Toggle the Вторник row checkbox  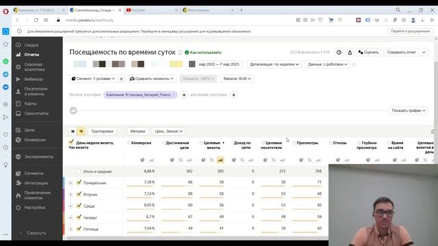[x=79, y=194]
